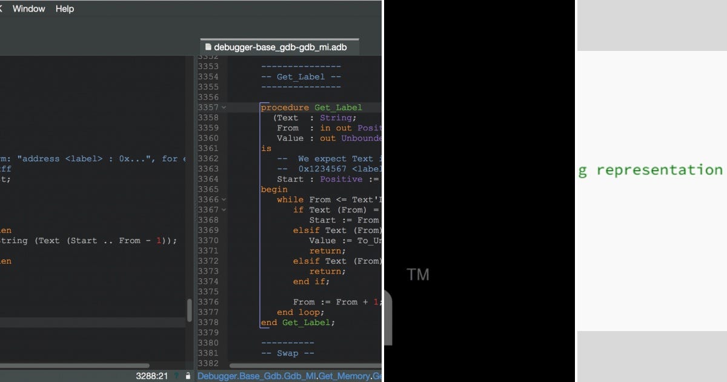The width and height of the screenshot is (727, 382).
Task: Click line number 3378 in gutter
Action: pos(208,323)
